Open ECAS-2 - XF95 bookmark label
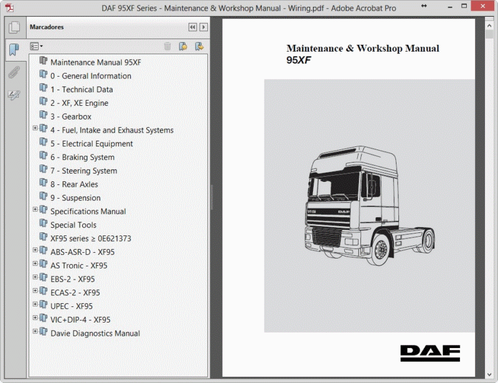 (75, 293)
